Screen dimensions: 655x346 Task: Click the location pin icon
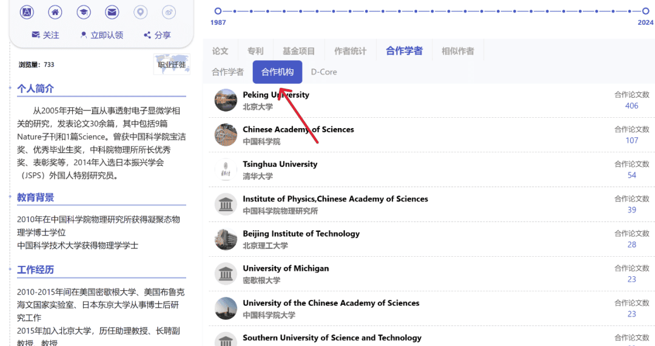(140, 12)
